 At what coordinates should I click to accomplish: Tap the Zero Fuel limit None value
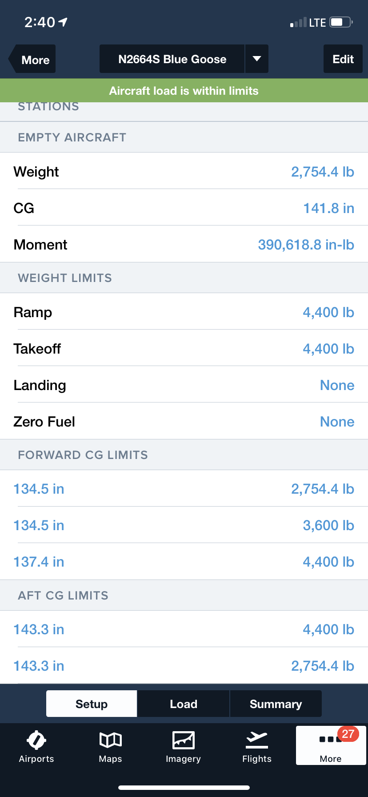click(337, 422)
